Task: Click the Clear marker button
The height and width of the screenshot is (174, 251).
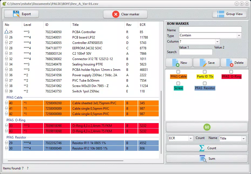Action: (125, 14)
